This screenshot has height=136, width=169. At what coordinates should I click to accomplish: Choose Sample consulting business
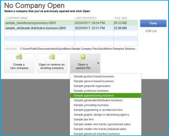[x=106, y=105]
